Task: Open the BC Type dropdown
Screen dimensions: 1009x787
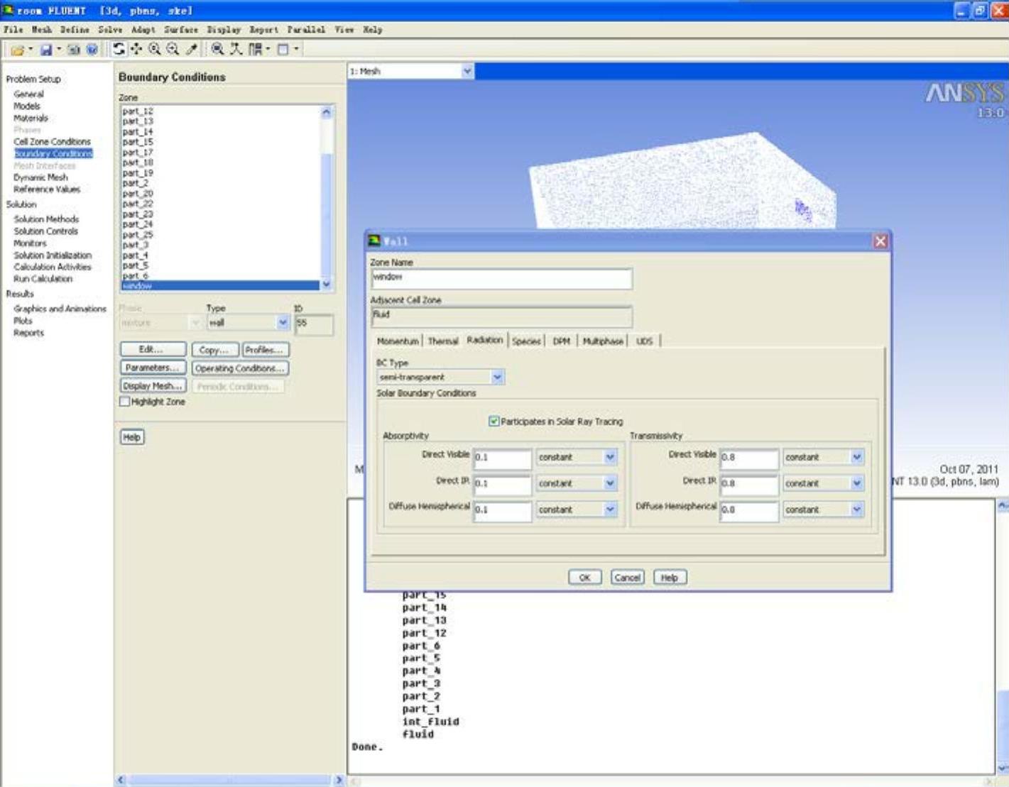Action: (497, 378)
